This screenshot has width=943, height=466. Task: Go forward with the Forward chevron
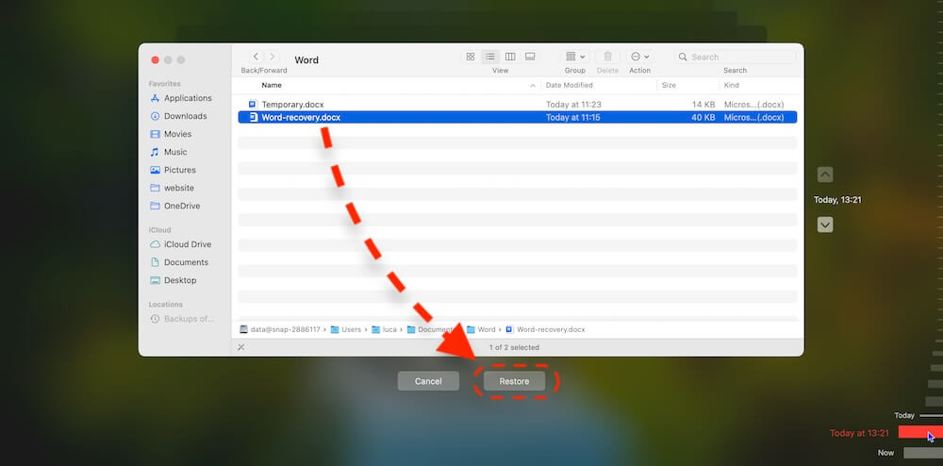click(x=273, y=57)
